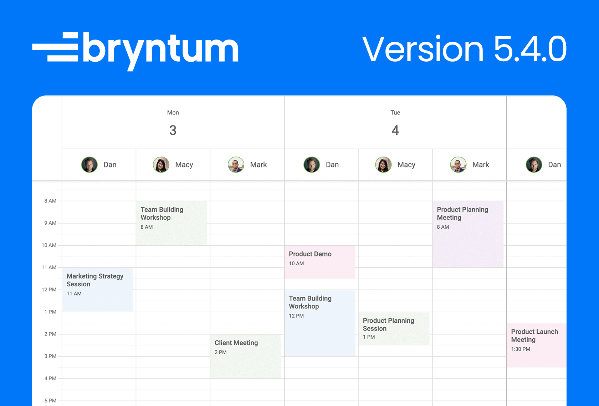Click the 1 PM time label

[50, 312]
